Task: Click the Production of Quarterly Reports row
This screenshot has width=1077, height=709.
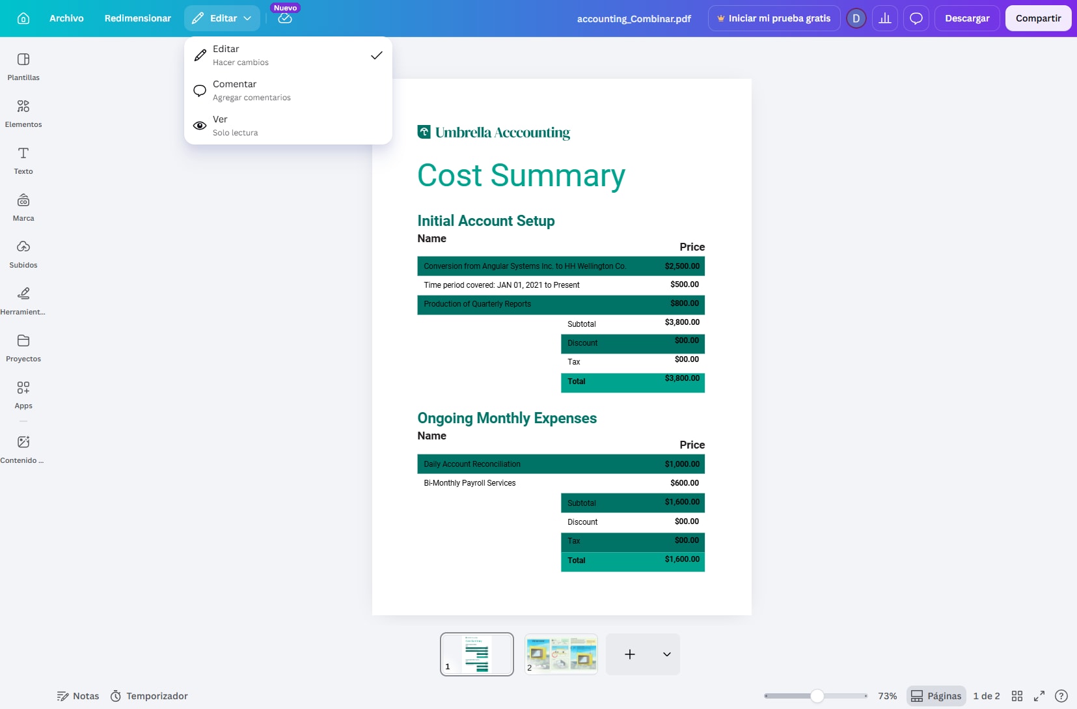Action: (561, 305)
